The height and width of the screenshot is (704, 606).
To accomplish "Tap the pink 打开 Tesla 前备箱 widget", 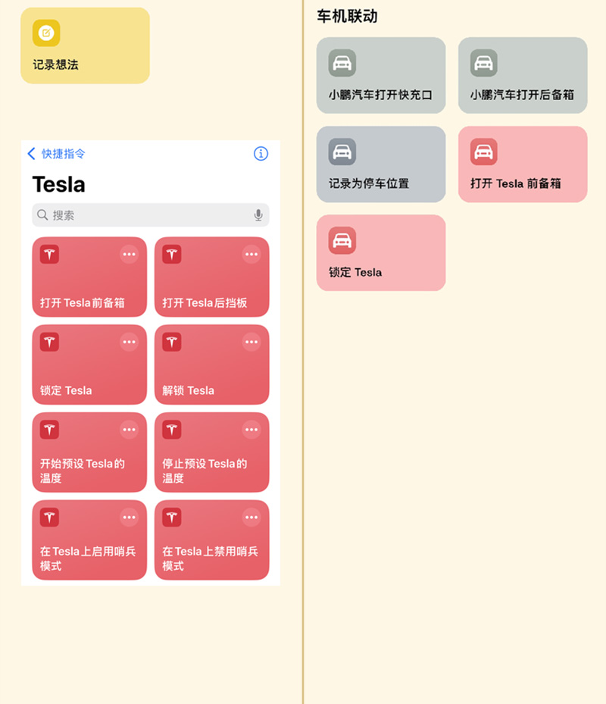I will [523, 164].
